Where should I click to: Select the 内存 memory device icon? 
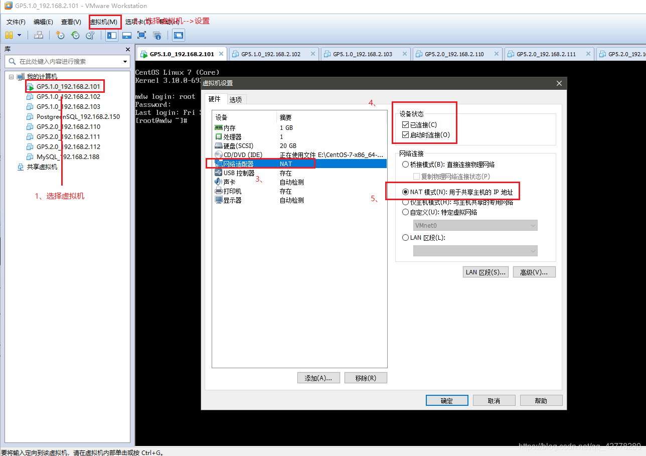[218, 127]
